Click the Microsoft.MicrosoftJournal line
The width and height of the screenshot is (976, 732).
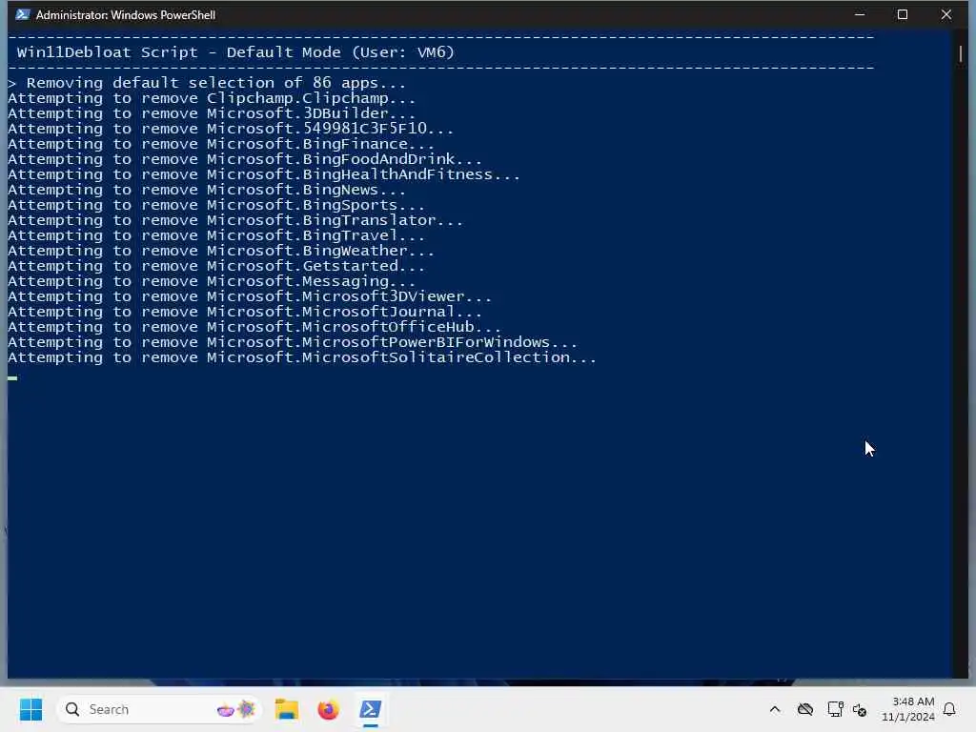[245, 312]
